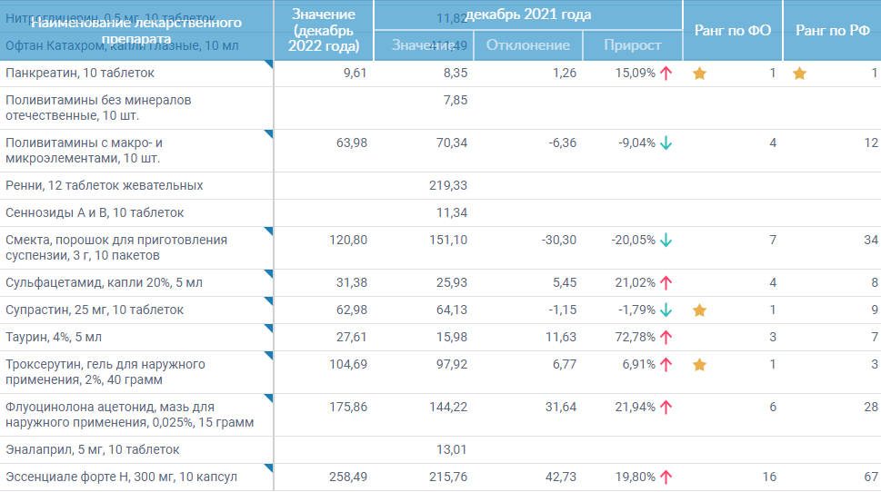Click the red up arrow beside 21,02%
The width and height of the screenshot is (881, 492).
pos(666,283)
